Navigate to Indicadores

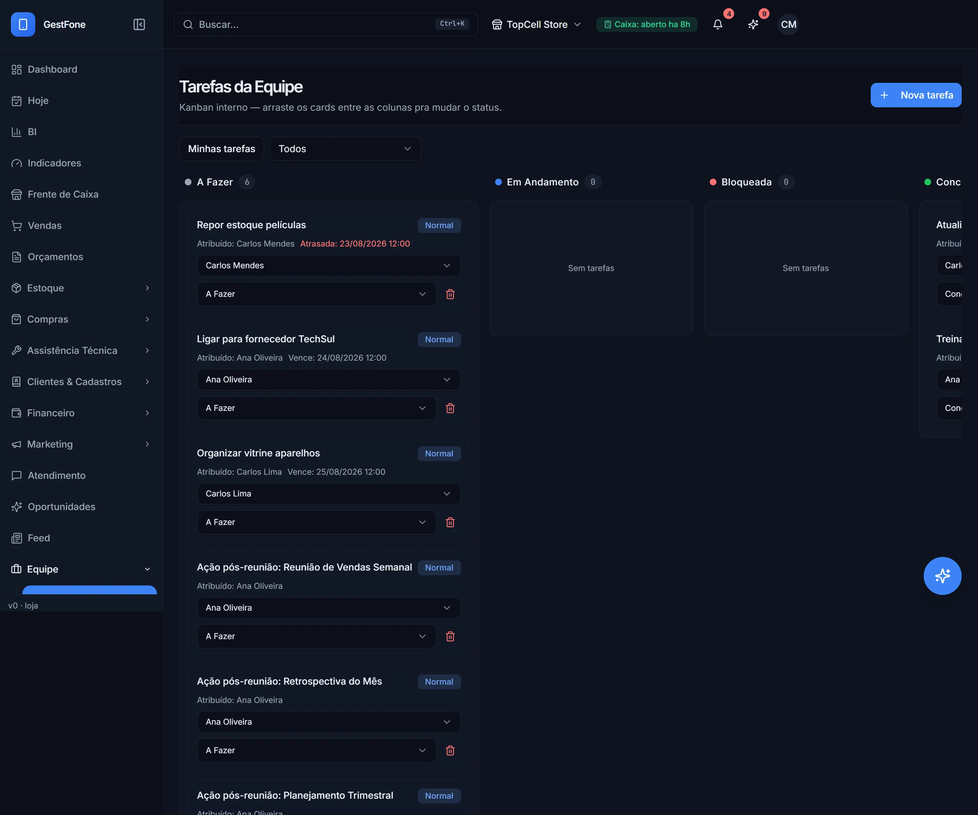tap(81, 163)
